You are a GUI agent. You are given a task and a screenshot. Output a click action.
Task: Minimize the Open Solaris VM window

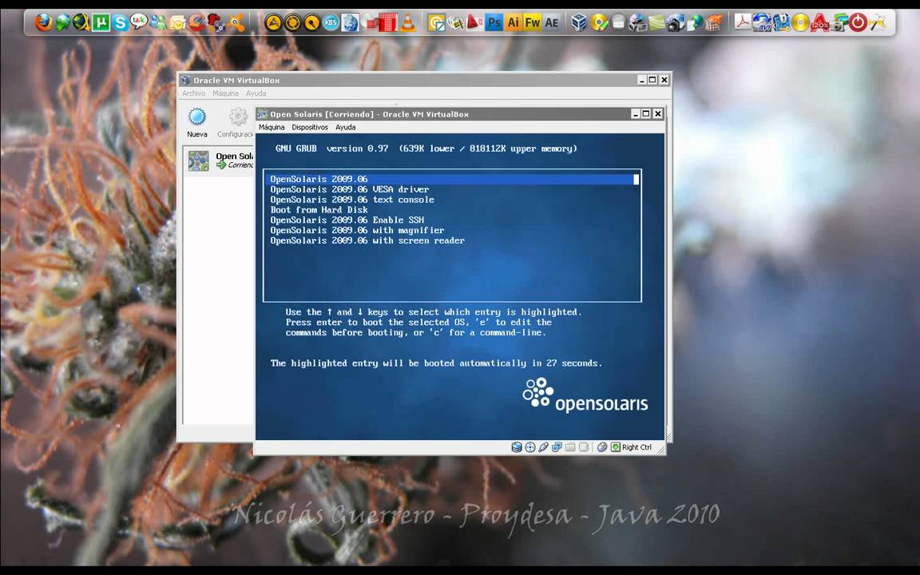pyautogui.click(x=636, y=114)
